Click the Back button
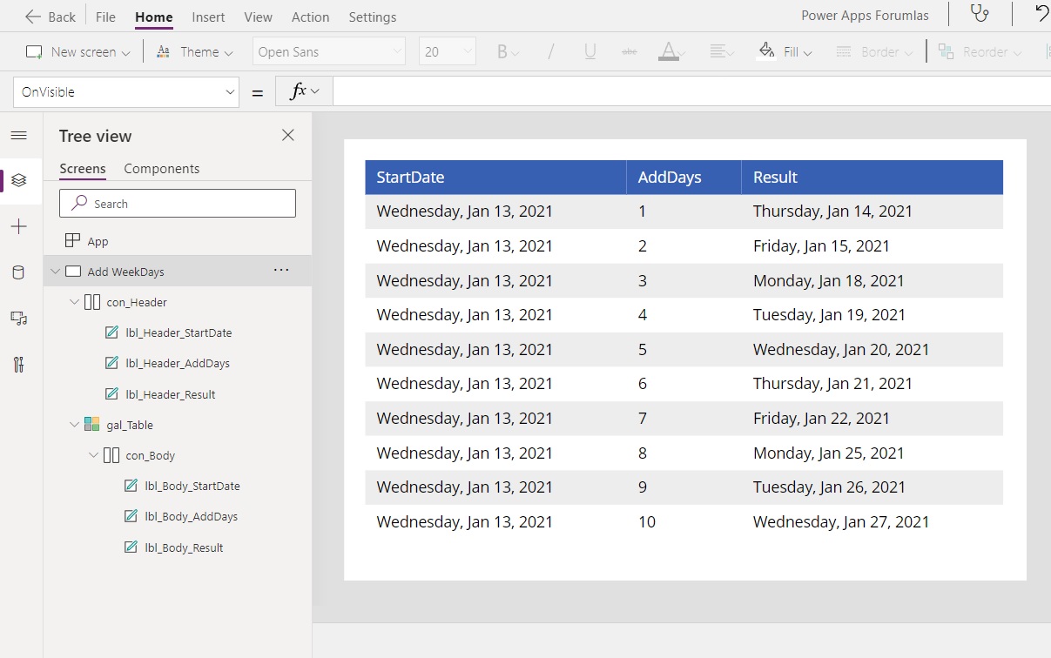The width and height of the screenshot is (1051, 658). click(51, 16)
